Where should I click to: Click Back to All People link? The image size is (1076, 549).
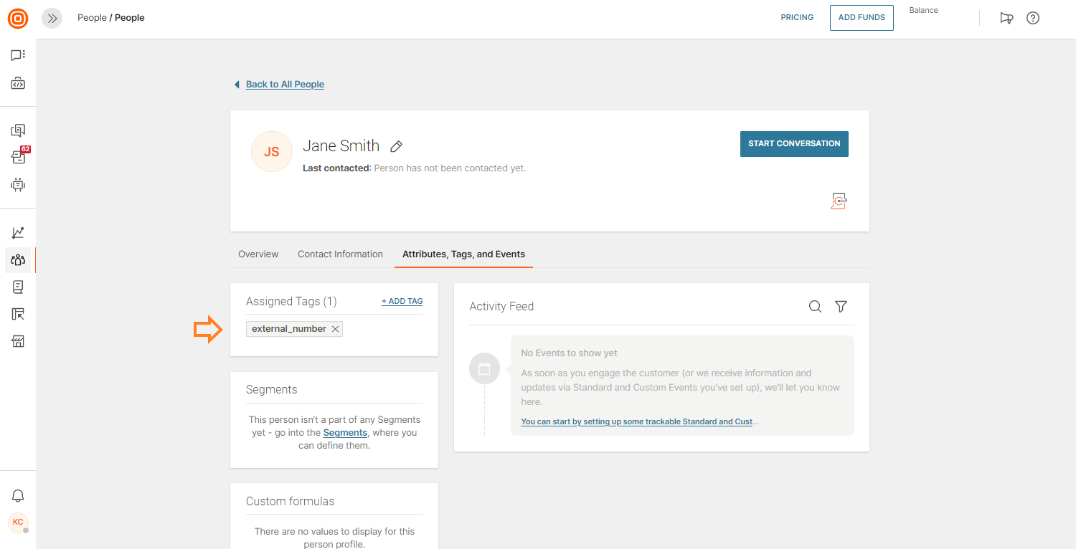click(x=285, y=85)
